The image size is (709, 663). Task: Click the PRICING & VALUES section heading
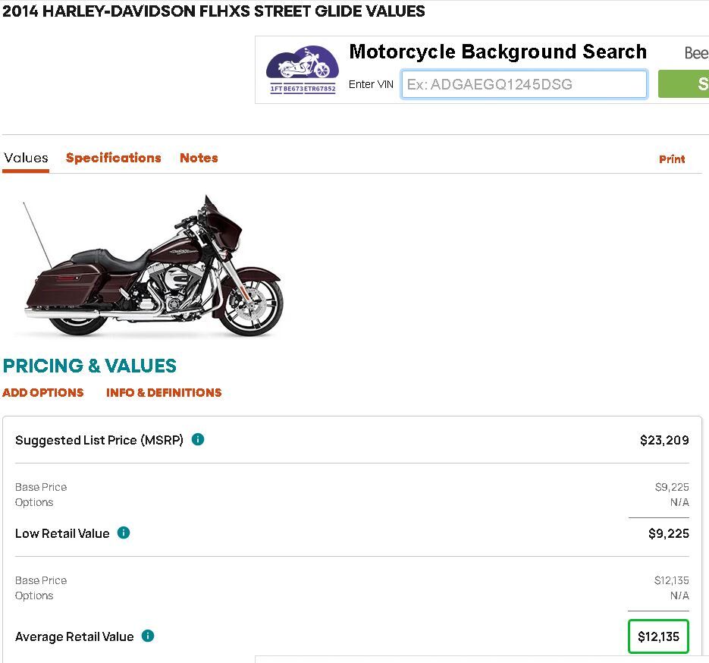point(89,366)
